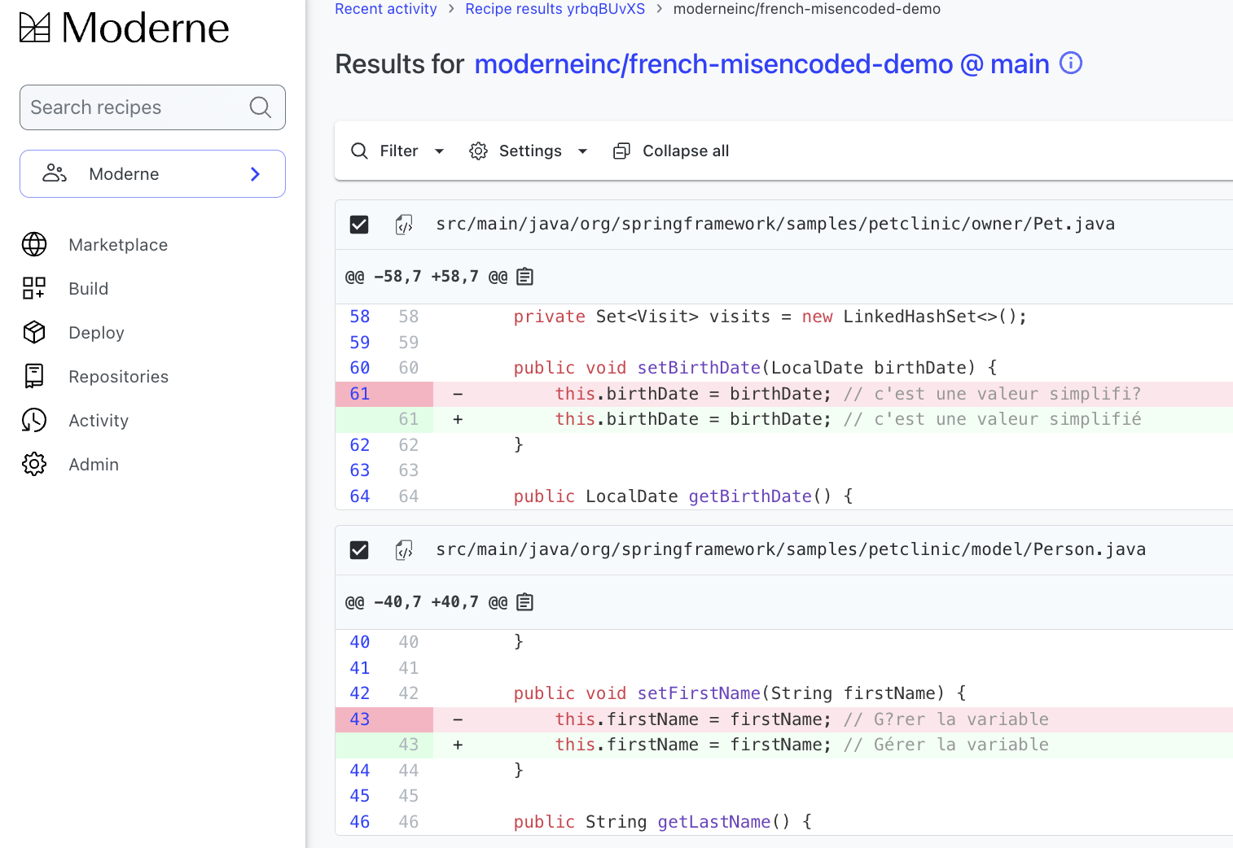The image size is (1233, 848).
Task: Expand the Filter dropdown arrow
Action: 439,151
